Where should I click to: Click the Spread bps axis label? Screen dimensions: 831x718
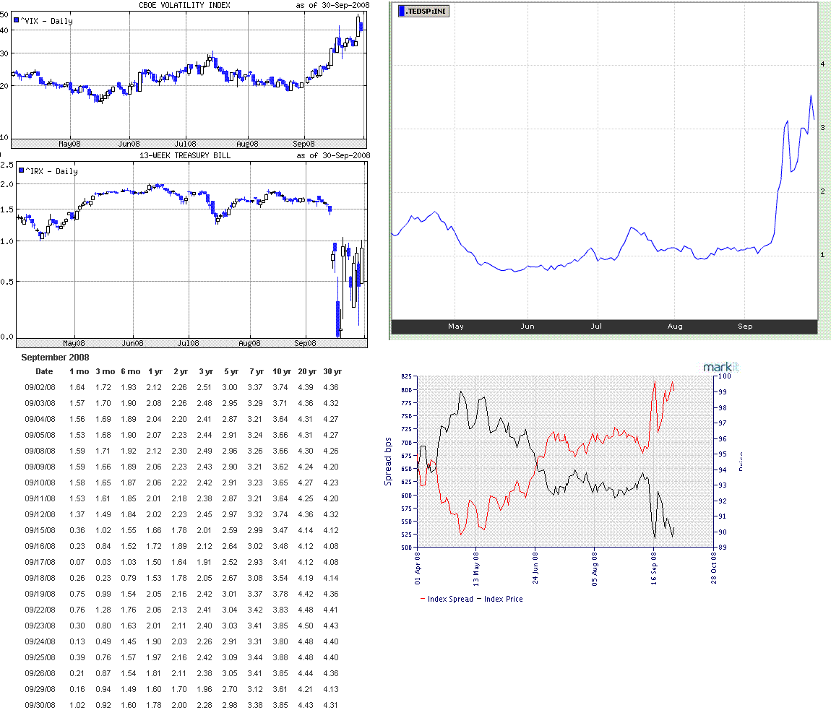(x=388, y=461)
